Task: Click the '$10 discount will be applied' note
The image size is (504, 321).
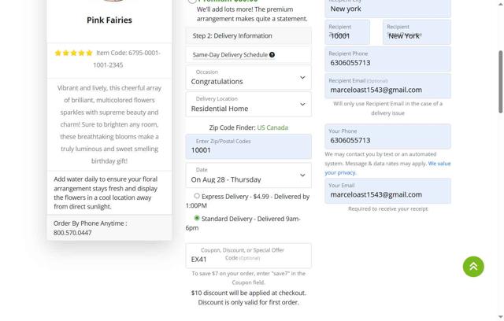Action: (249, 297)
